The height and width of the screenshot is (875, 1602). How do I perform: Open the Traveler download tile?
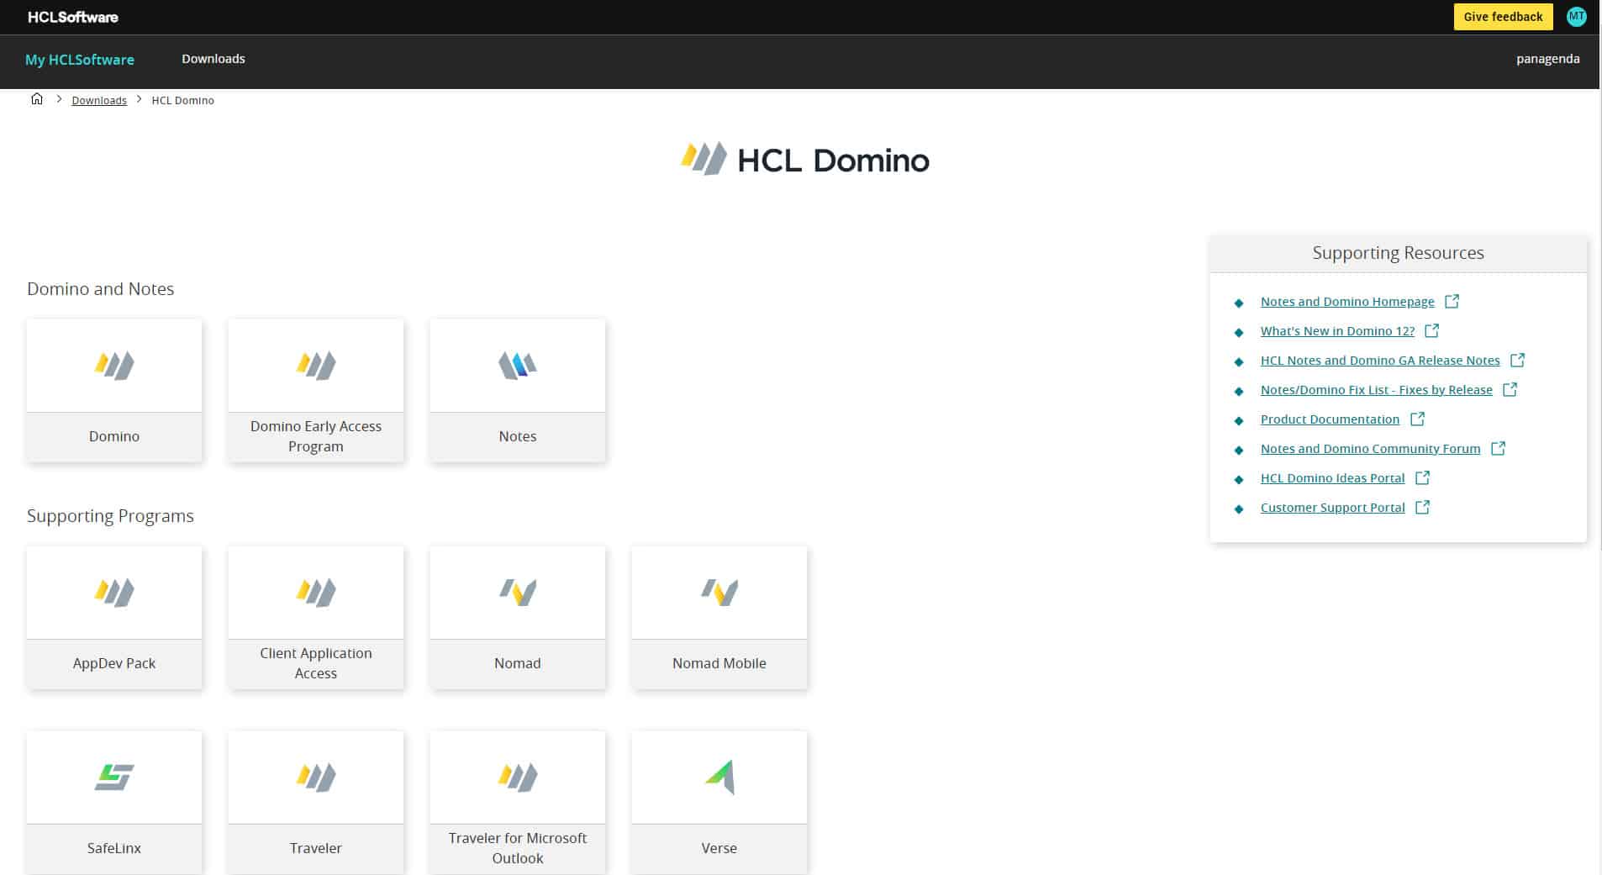tap(316, 802)
